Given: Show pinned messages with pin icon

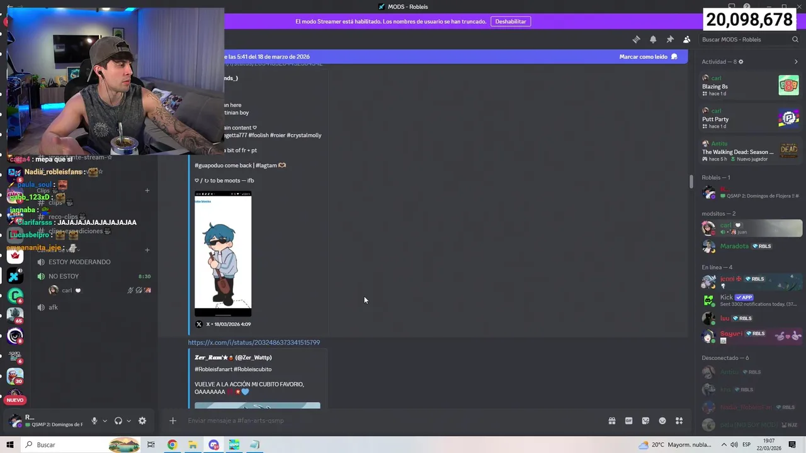Looking at the screenshot, I should pos(670,39).
